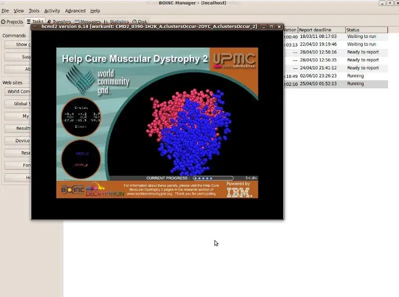
Task: Click the Suspend command button
Action: tap(17, 56)
